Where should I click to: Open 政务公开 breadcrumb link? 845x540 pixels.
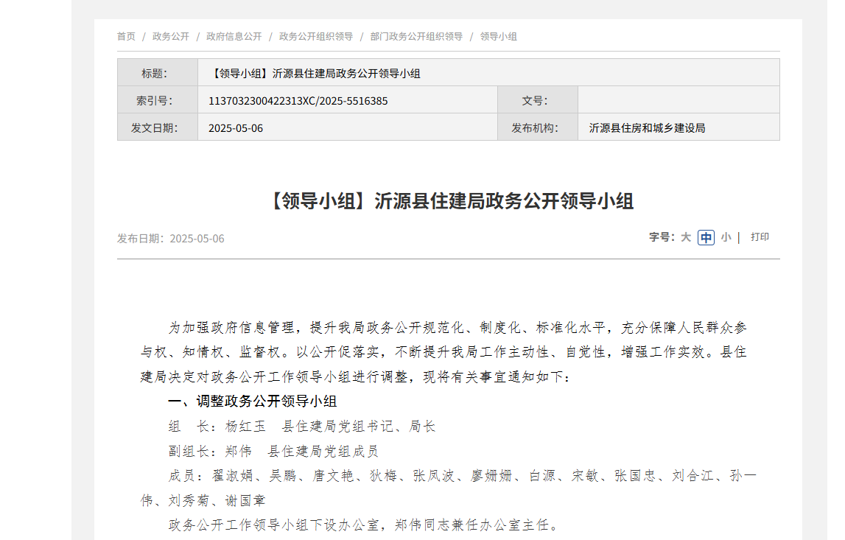[x=171, y=36]
